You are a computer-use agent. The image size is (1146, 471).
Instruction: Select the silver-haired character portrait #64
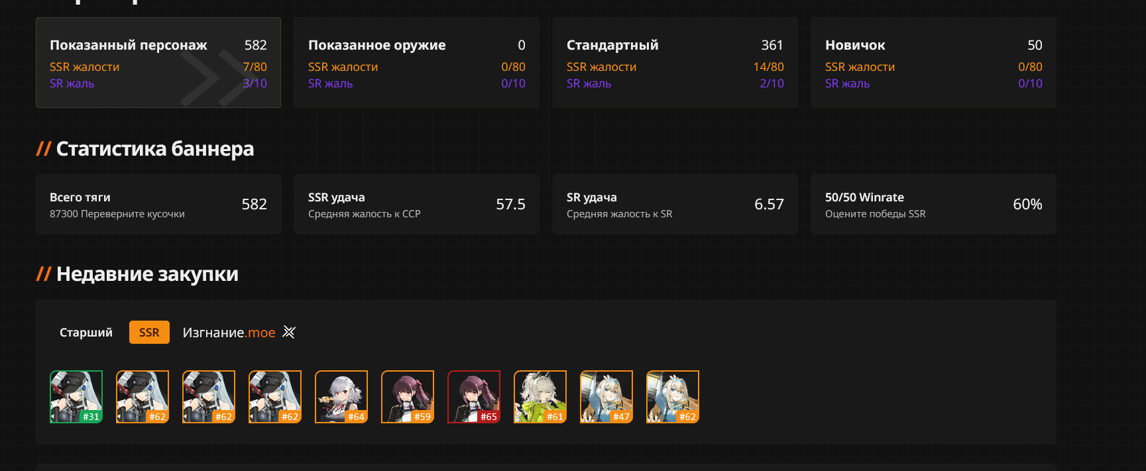341,397
